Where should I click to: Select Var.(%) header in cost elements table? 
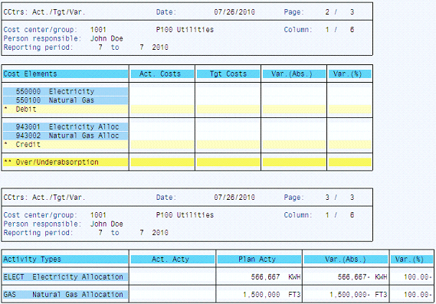(350, 74)
